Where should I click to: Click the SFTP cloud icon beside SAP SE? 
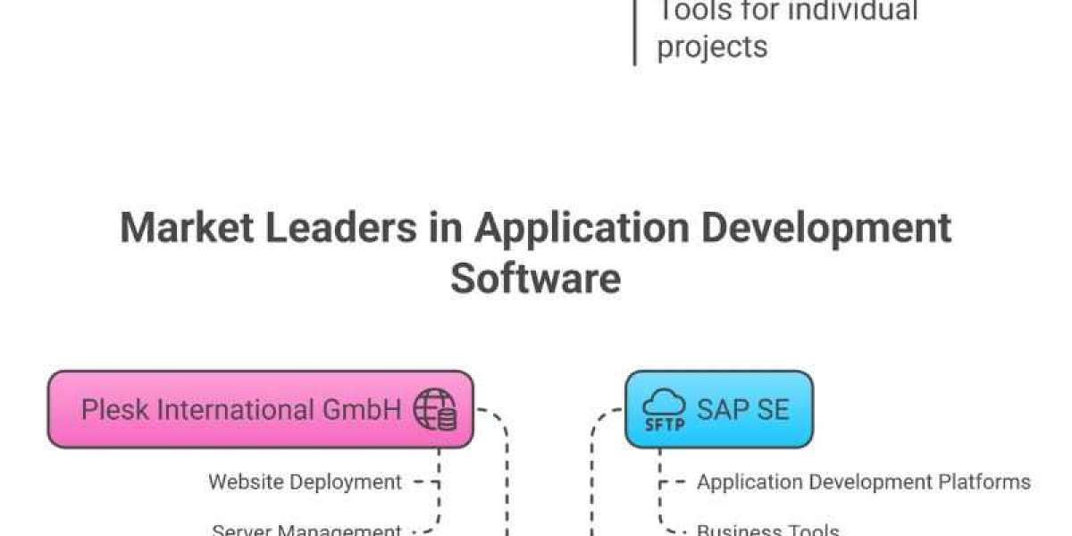pos(664,411)
